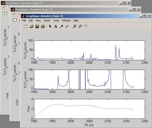Image resolution: width=152 pixels, height=128 pixels.
Task: Open the Tools menu
Action: (56, 21)
